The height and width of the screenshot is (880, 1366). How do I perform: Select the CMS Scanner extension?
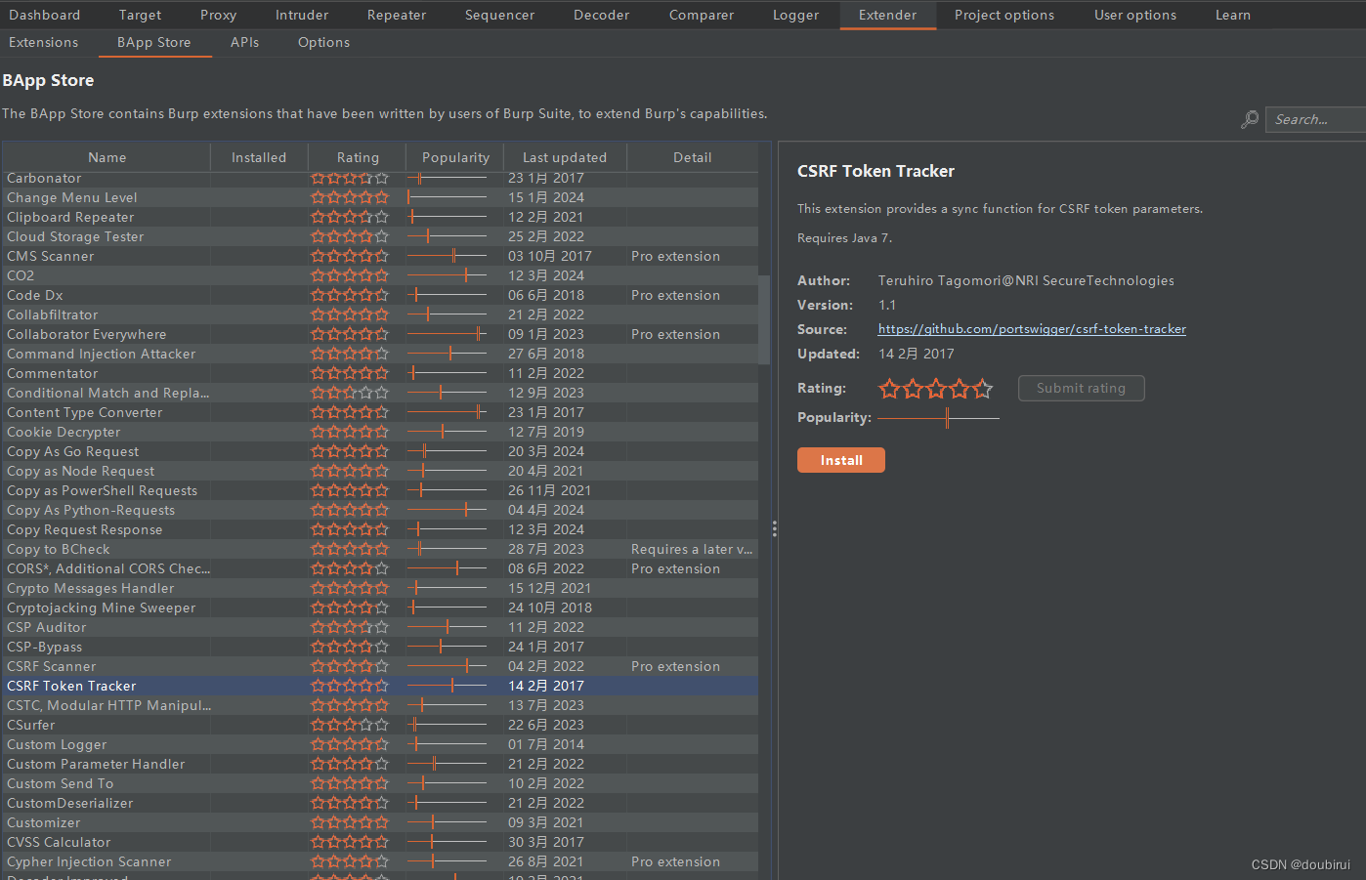[380, 256]
